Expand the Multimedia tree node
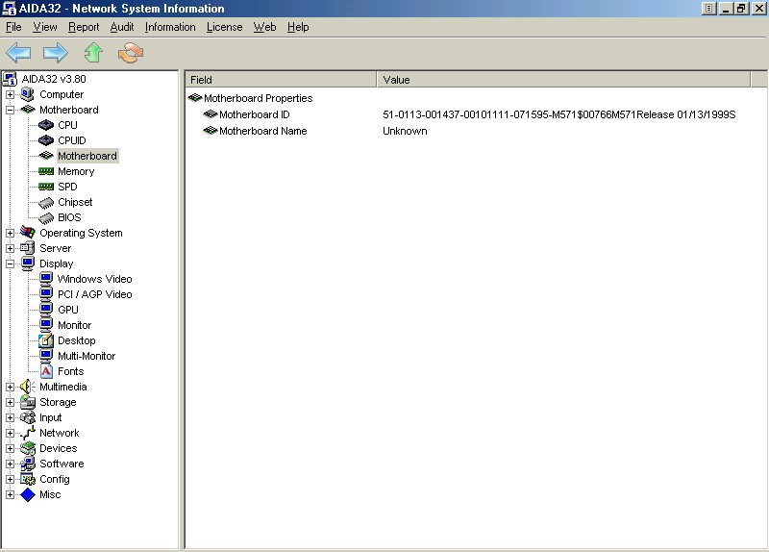This screenshot has width=769, height=552. click(x=10, y=387)
